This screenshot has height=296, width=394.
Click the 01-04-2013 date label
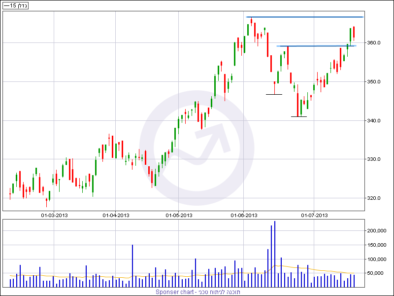[116, 215]
